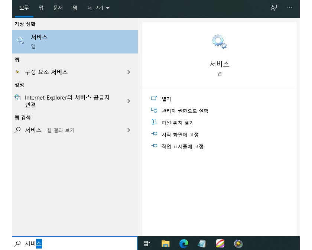Open the round colorful taskbar app
The width and height of the screenshot is (312, 250).
238,243
